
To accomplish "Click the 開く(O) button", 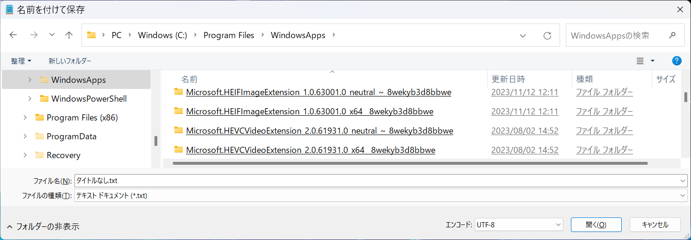I will coord(596,224).
